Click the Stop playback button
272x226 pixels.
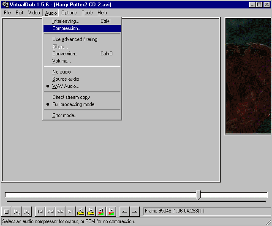(x=6, y=212)
